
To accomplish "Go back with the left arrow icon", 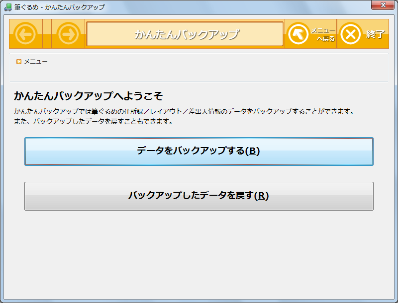I will click(x=26, y=34).
